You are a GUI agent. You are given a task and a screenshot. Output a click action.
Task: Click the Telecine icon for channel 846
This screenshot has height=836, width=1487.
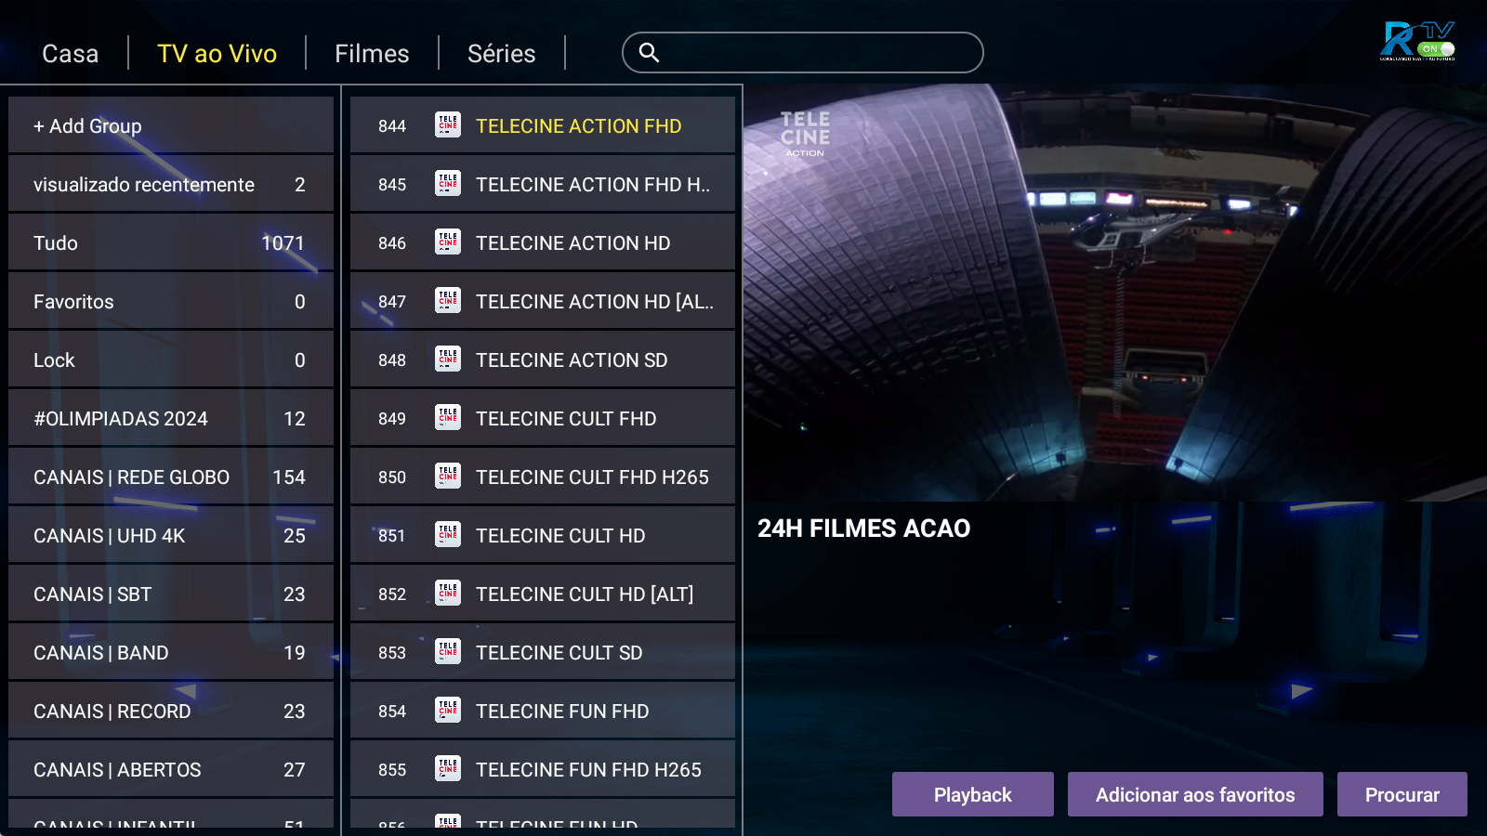[448, 242]
